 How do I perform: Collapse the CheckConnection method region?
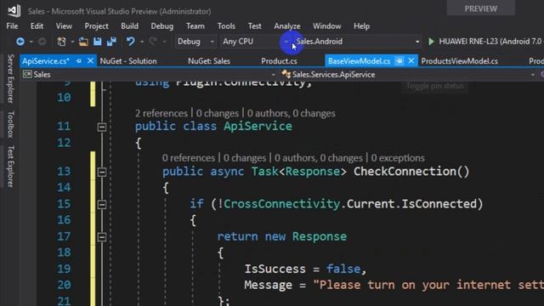tap(102, 172)
